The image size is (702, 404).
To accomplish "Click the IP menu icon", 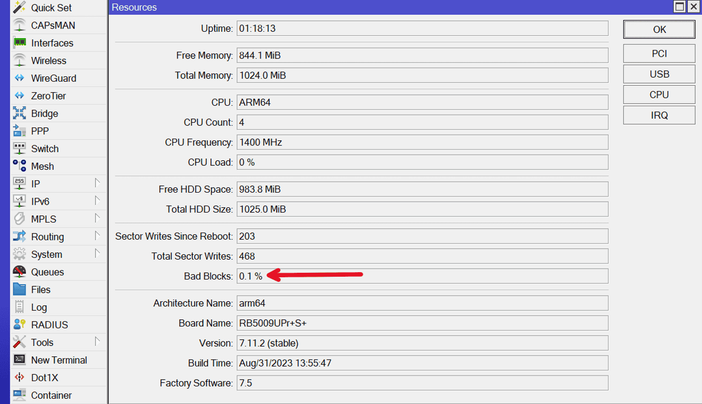I will pyautogui.click(x=19, y=184).
